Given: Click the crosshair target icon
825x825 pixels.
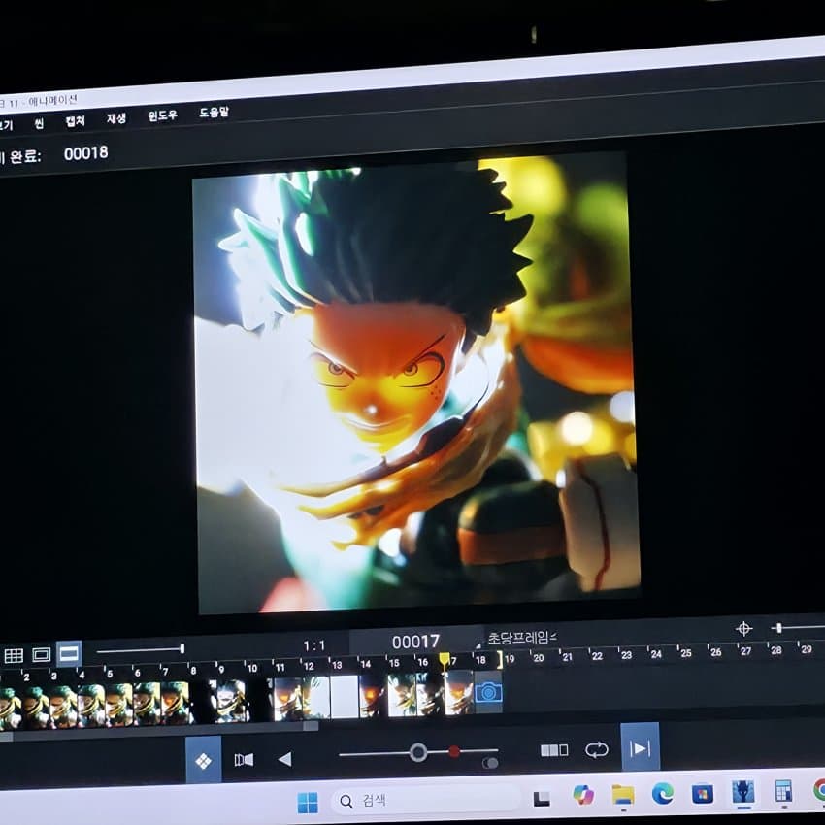Looking at the screenshot, I should (743, 628).
